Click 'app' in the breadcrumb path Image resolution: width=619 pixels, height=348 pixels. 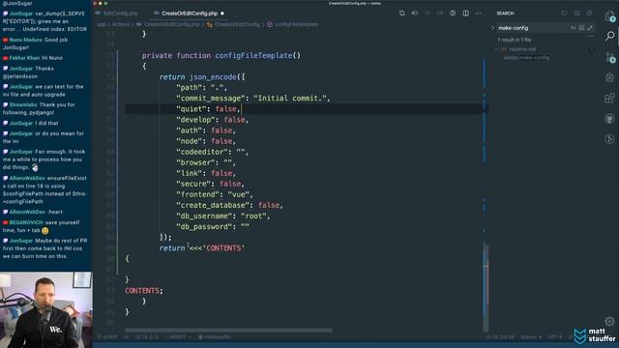pos(102,24)
